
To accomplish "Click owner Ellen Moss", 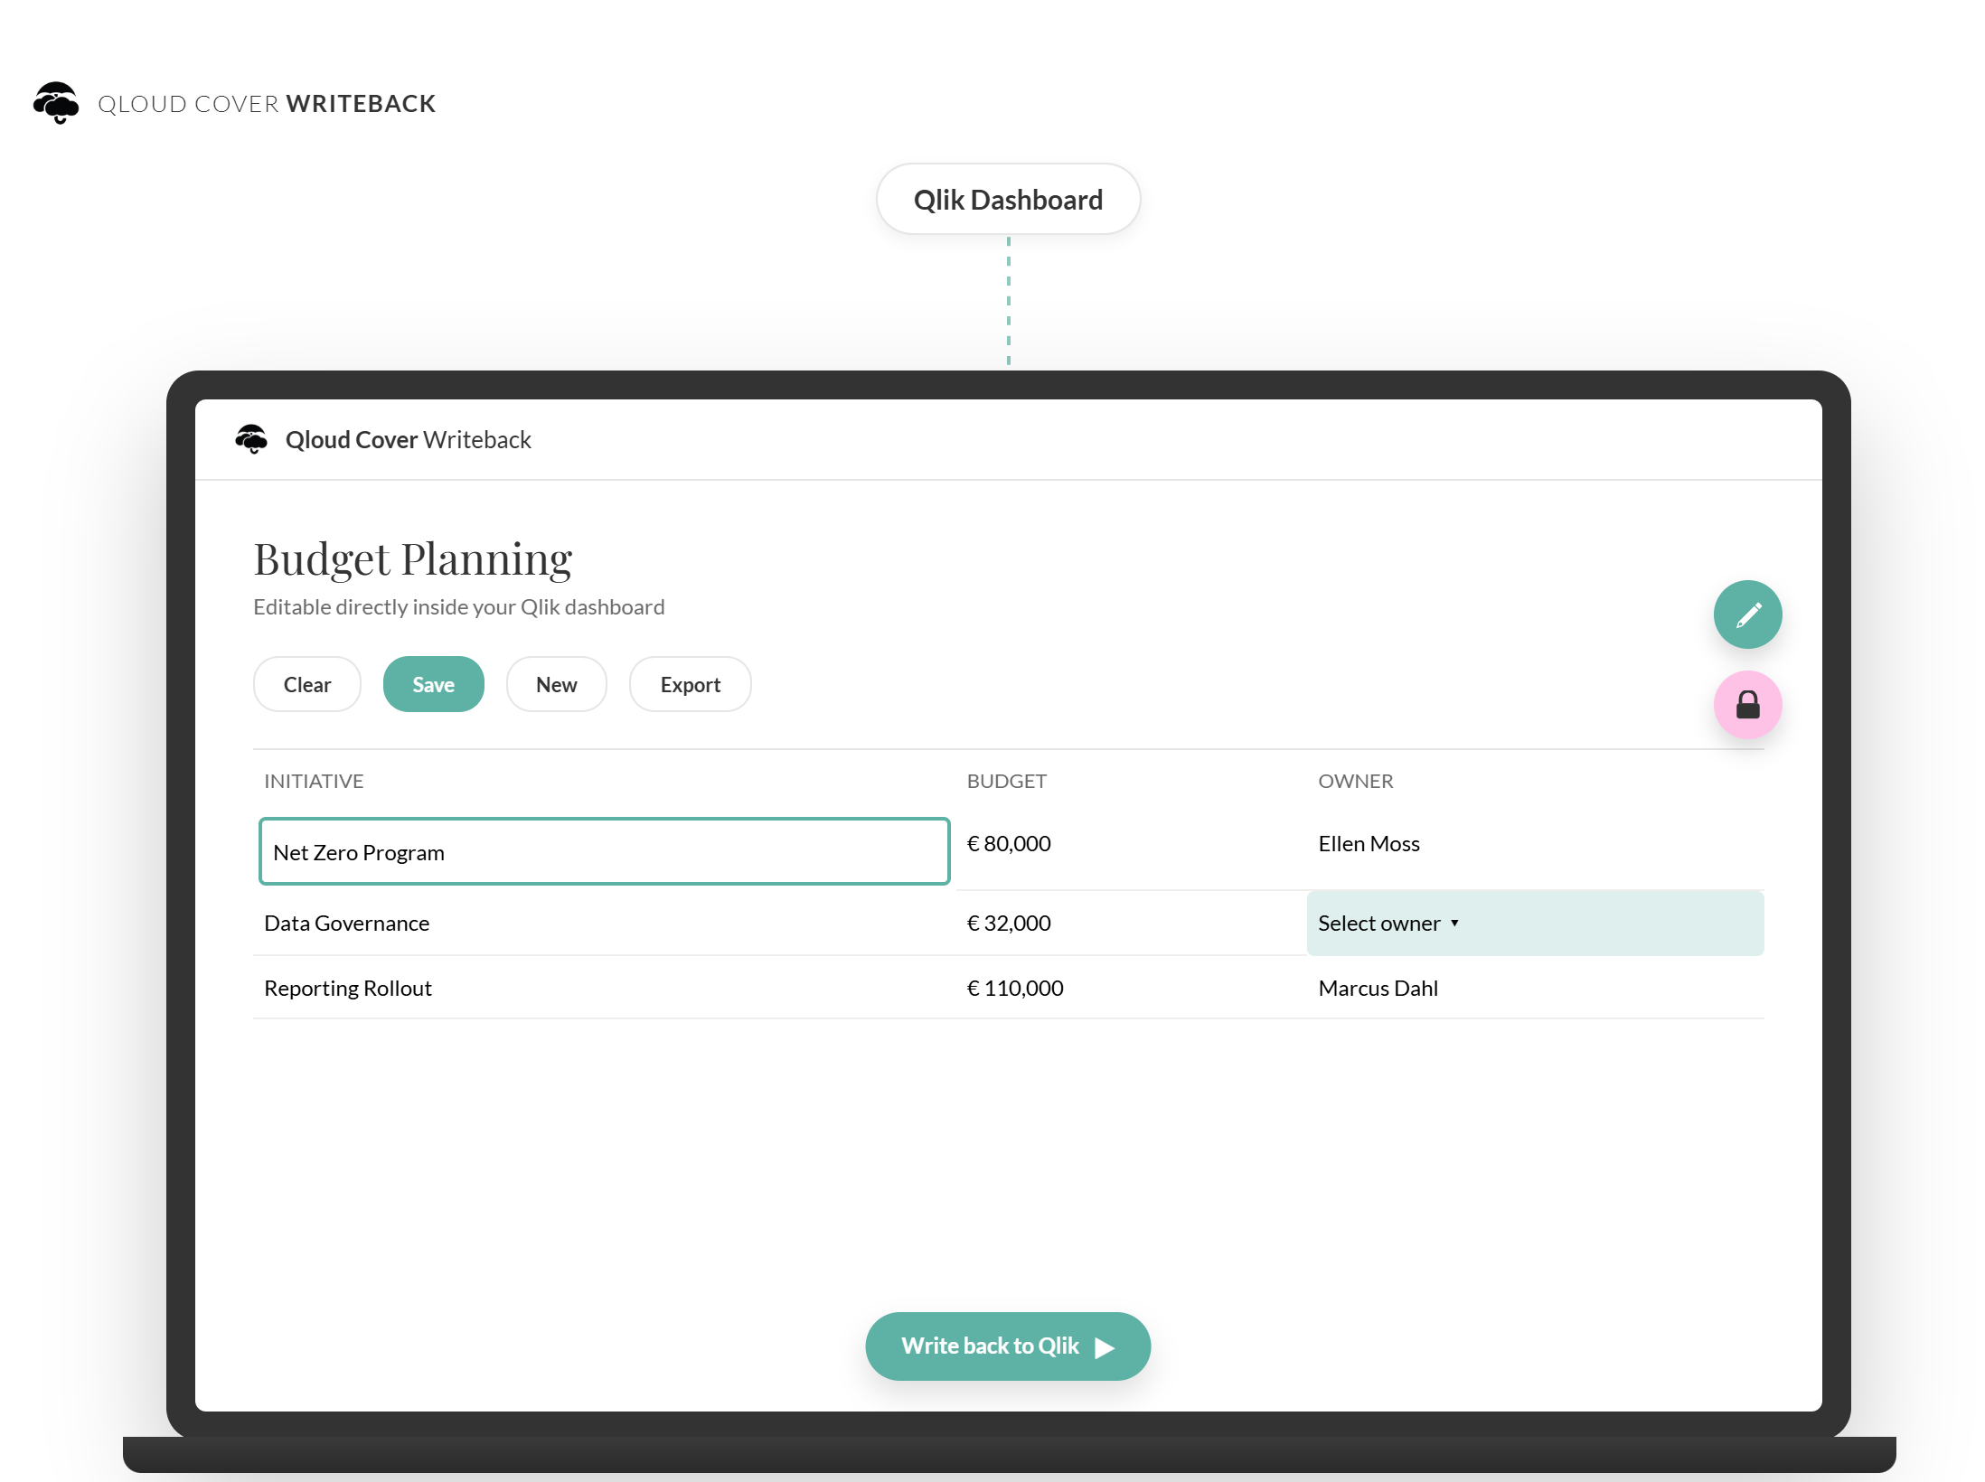I will [x=1369, y=844].
